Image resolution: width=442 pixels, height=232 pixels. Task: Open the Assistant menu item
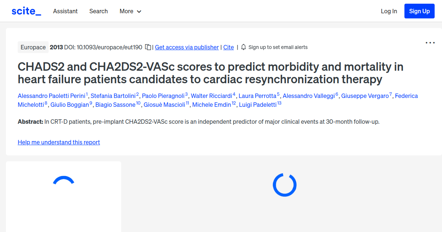[x=65, y=11]
